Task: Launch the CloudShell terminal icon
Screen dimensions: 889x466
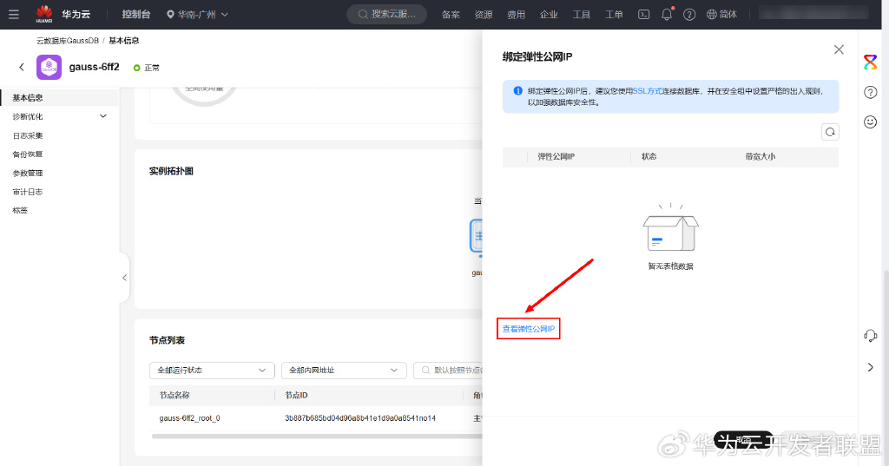Action: click(643, 15)
